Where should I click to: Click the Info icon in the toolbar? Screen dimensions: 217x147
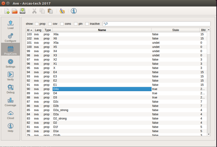point(74,11)
